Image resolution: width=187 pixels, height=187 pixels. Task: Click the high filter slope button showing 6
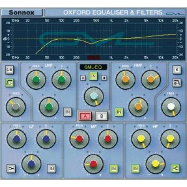(177, 70)
